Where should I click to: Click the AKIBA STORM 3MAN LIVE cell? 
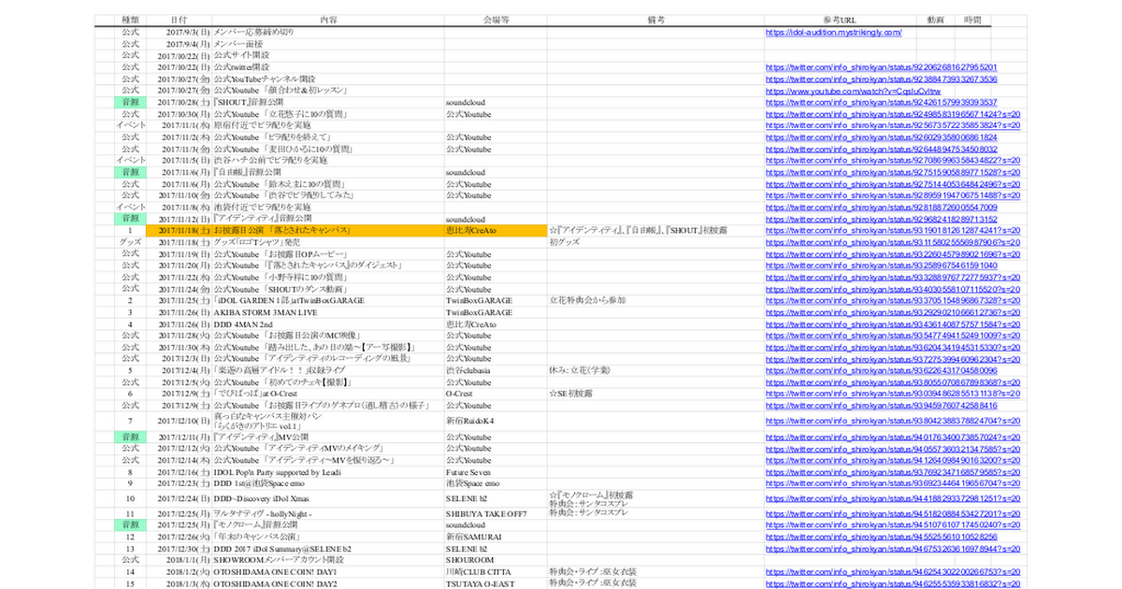tap(328, 312)
